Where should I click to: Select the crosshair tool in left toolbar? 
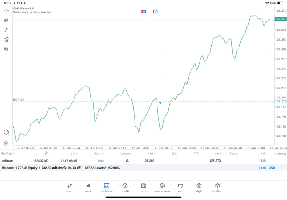pos(6,10)
